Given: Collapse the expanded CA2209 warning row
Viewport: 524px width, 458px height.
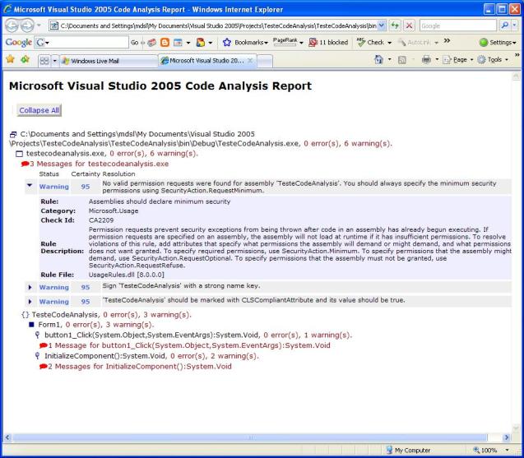Looking at the screenshot, I should click(30, 187).
